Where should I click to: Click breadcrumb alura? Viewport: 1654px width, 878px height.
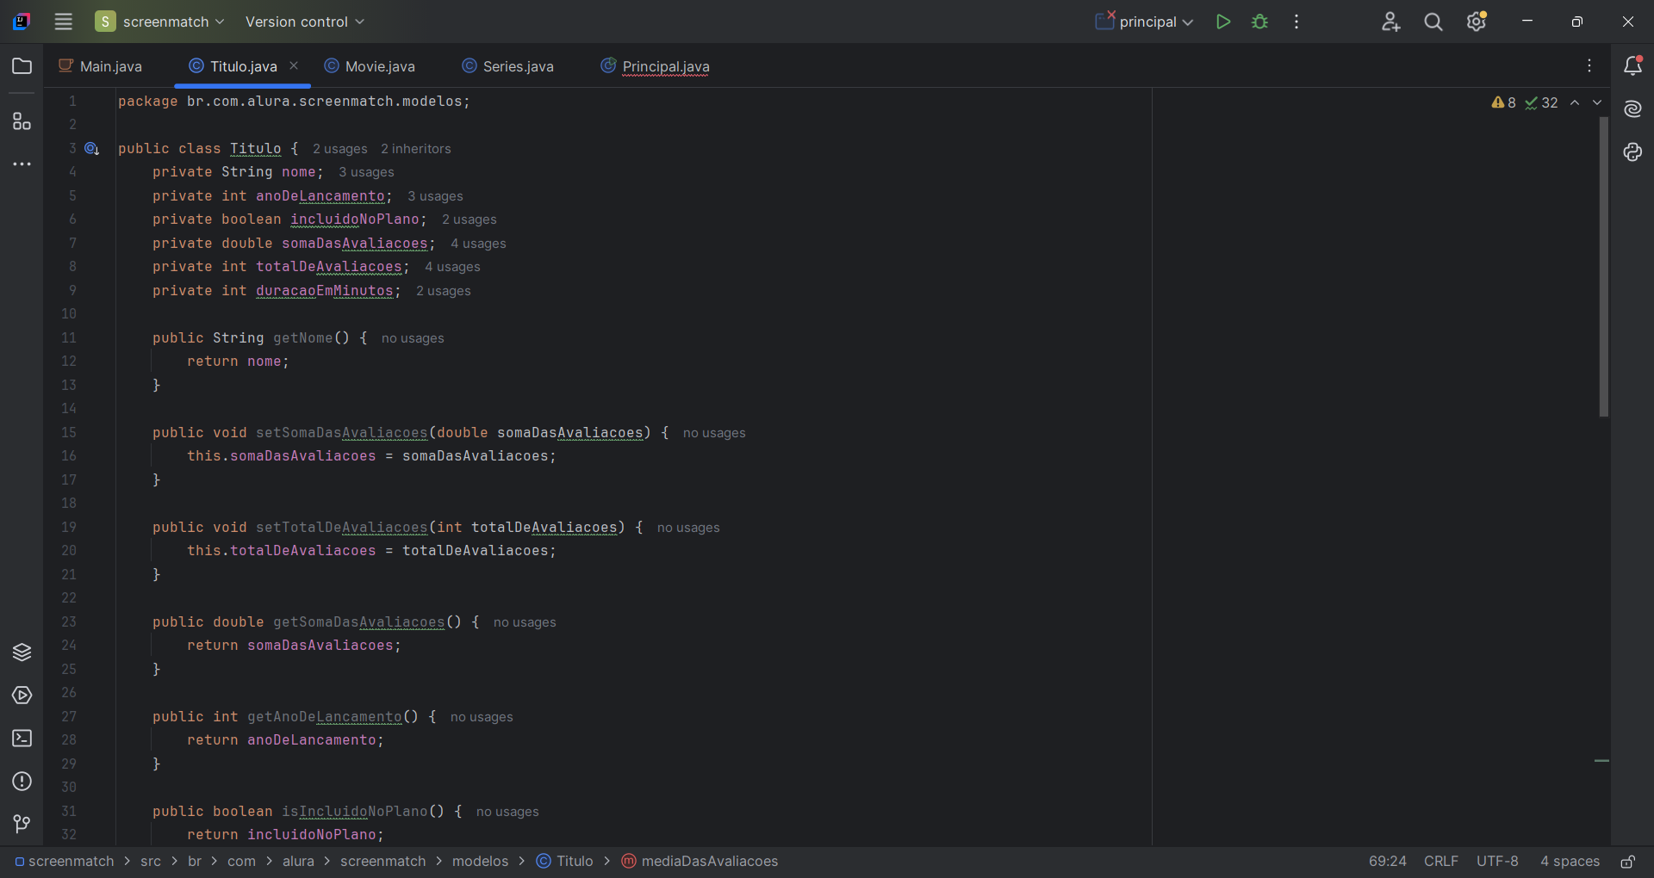(x=298, y=862)
